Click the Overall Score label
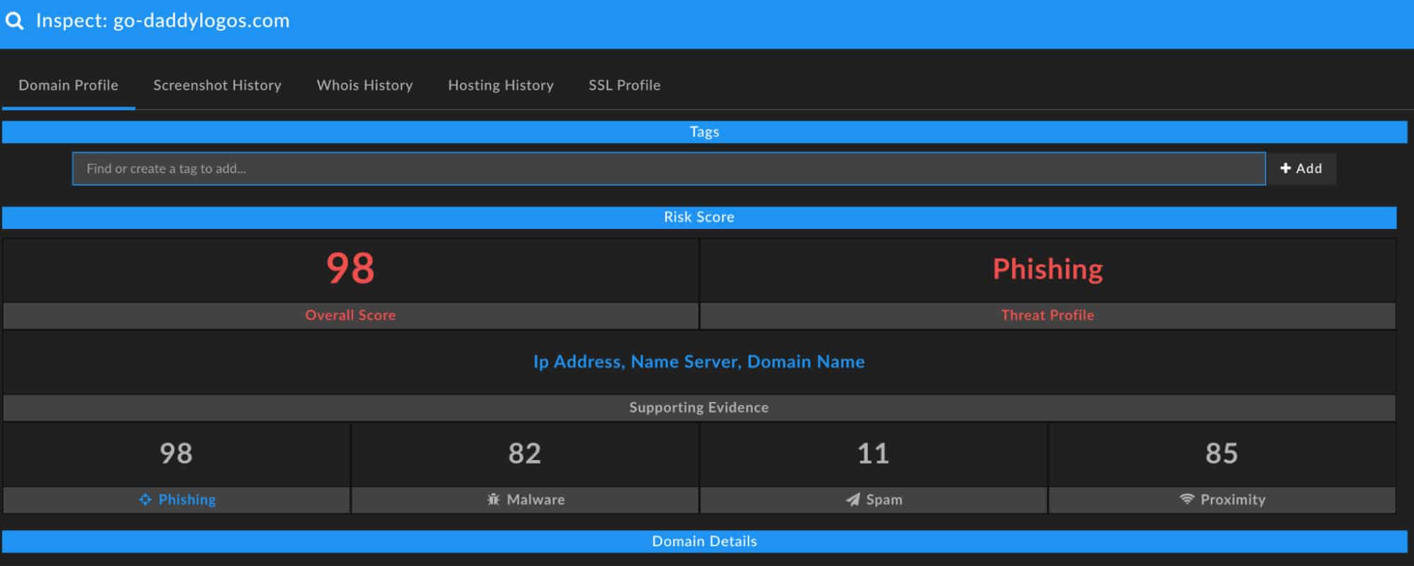Viewport: 1414px width, 566px height. tap(350, 315)
